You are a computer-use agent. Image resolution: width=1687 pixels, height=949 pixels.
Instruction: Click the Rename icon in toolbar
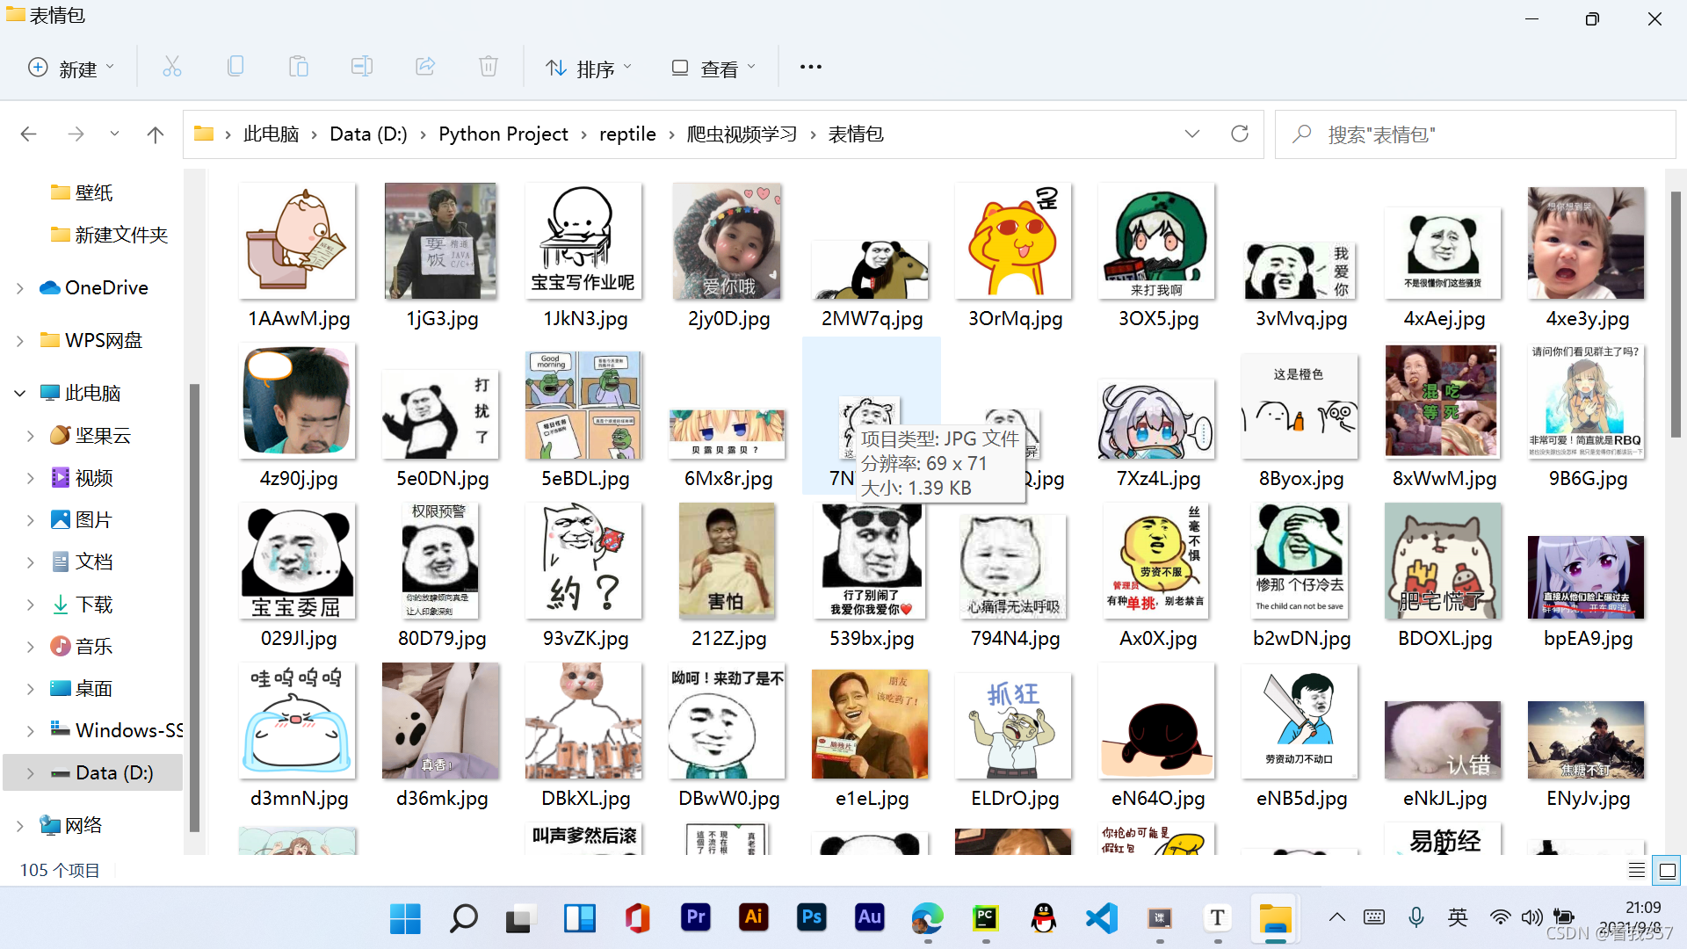(x=362, y=67)
